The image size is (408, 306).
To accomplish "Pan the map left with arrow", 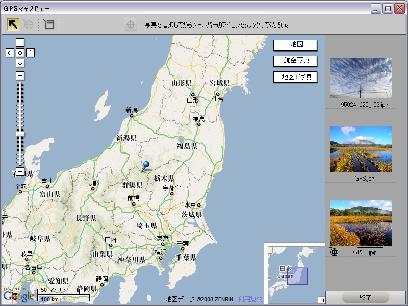I will click(x=10, y=53).
